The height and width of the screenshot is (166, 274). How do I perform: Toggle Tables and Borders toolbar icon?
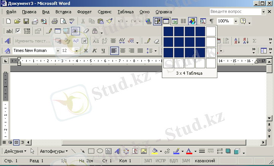[157, 21]
